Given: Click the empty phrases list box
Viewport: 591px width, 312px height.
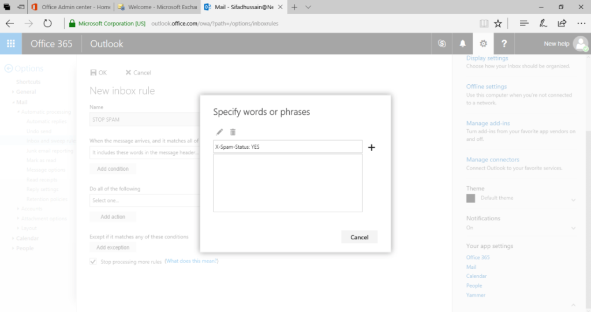Looking at the screenshot, I should pyautogui.click(x=287, y=183).
